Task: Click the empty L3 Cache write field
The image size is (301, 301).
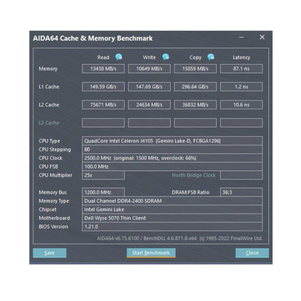Action: click(149, 123)
